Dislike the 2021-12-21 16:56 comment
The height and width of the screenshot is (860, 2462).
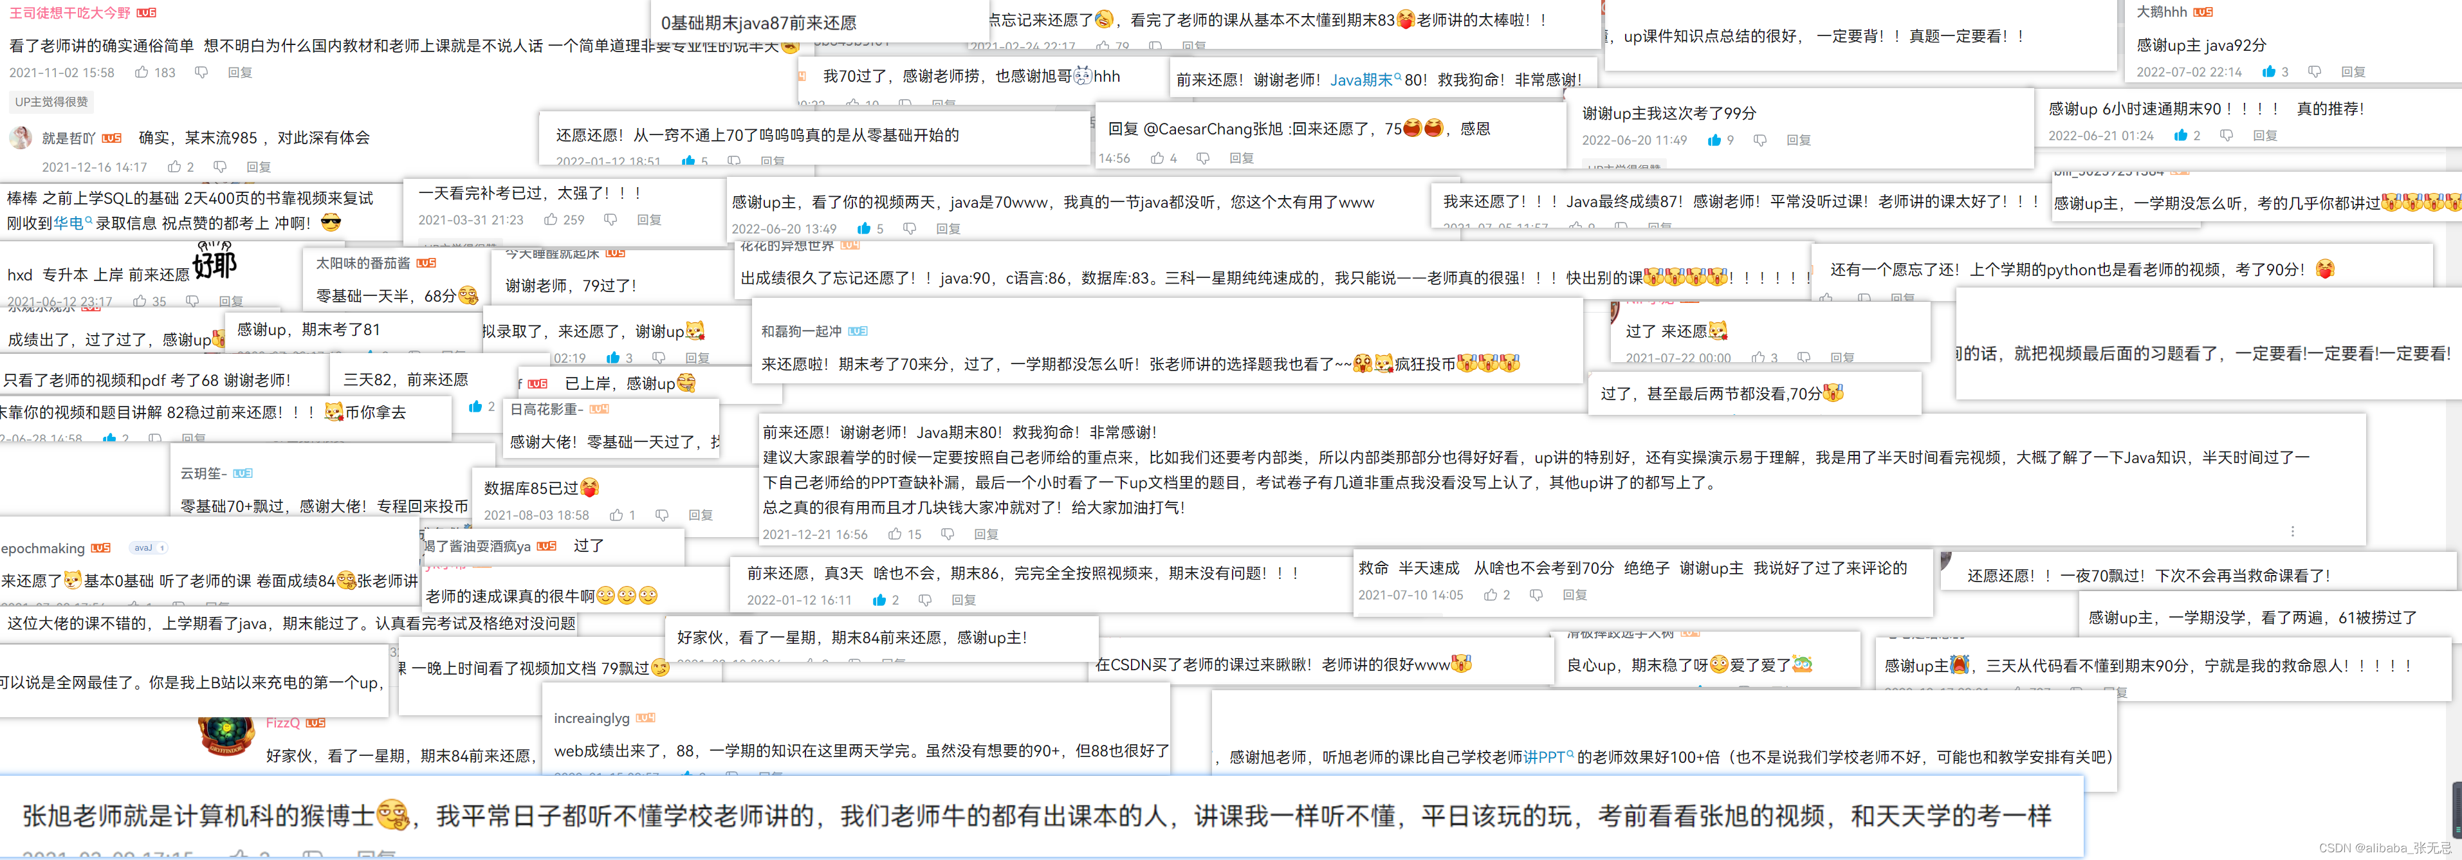pos(947,534)
